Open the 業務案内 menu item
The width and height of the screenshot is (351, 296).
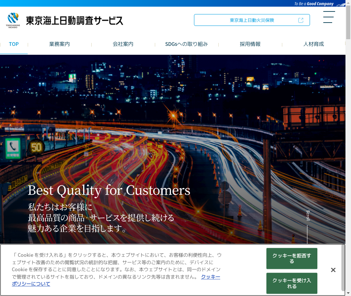point(59,44)
